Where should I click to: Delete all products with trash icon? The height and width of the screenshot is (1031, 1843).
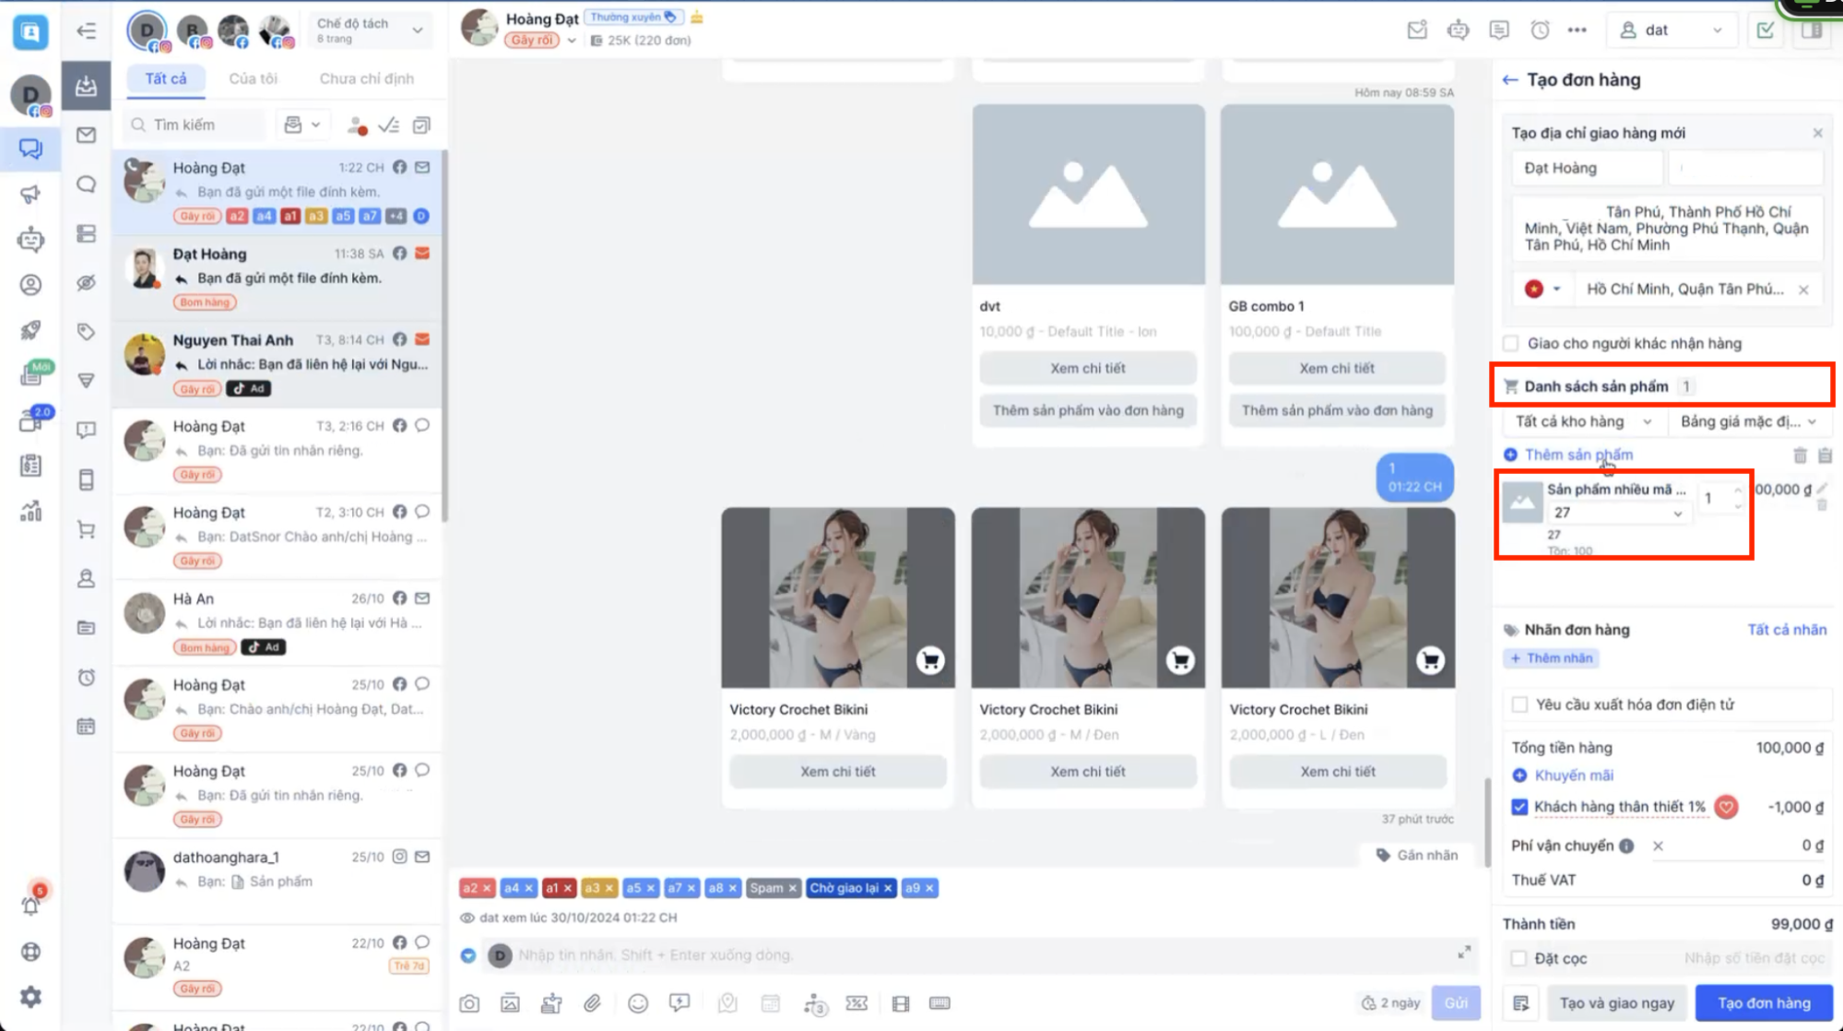click(1800, 456)
